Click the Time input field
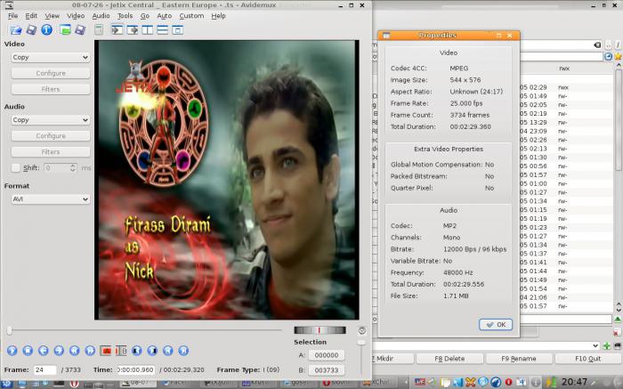Screen dimensions: 623x389 [136, 369]
